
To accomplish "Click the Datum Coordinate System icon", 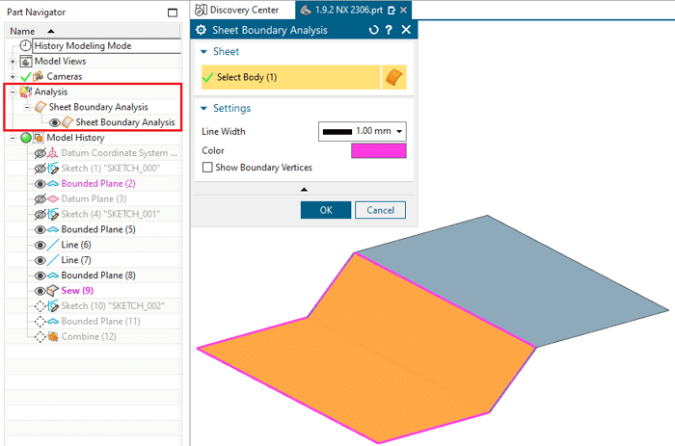I will click(x=52, y=153).
